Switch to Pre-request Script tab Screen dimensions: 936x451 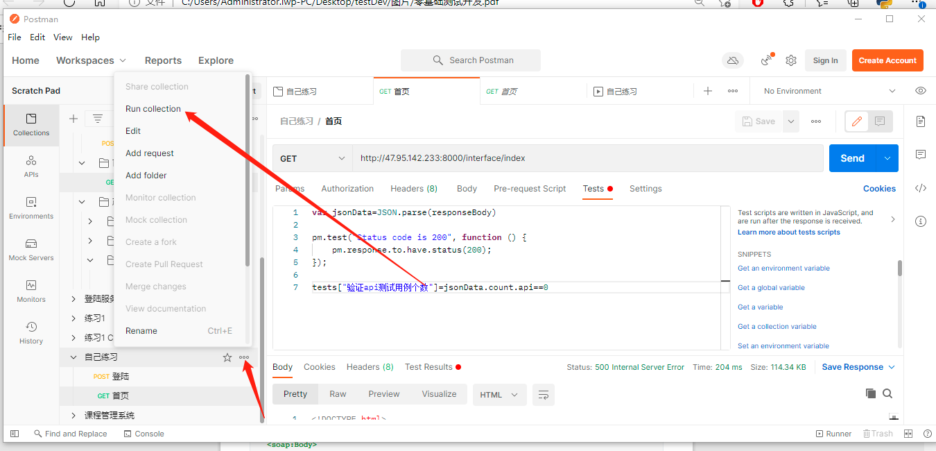point(530,189)
